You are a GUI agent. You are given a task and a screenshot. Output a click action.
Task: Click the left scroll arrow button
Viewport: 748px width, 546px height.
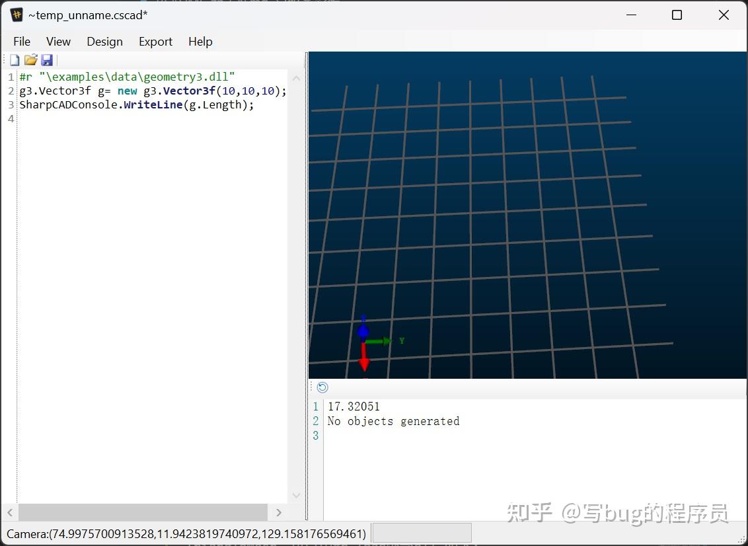tap(10, 512)
